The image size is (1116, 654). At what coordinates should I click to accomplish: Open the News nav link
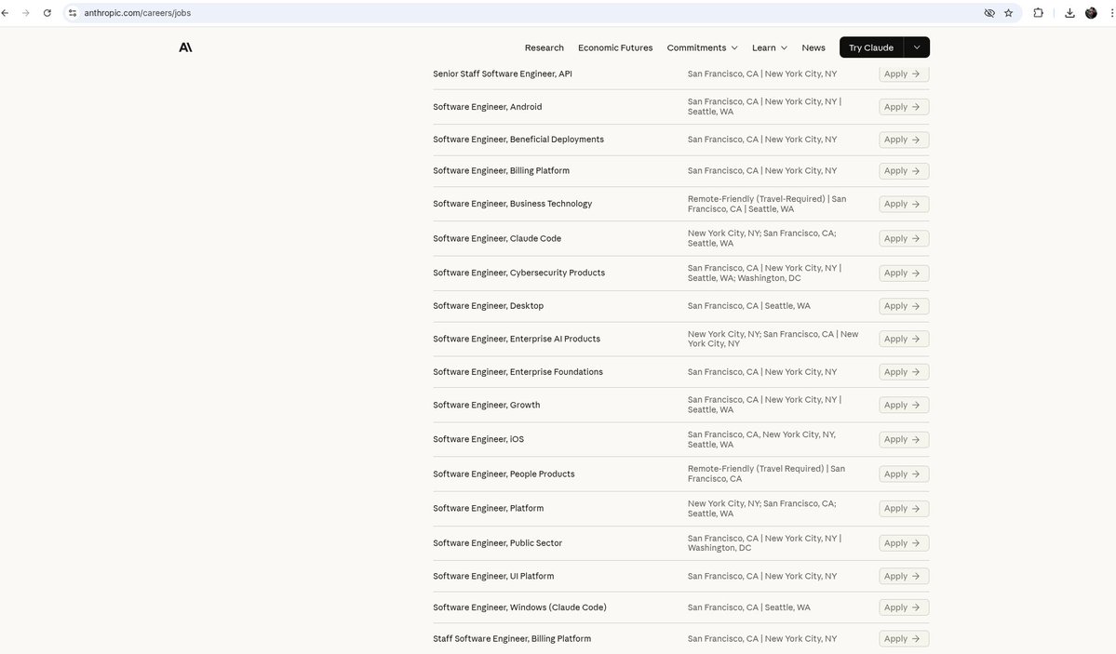point(813,47)
